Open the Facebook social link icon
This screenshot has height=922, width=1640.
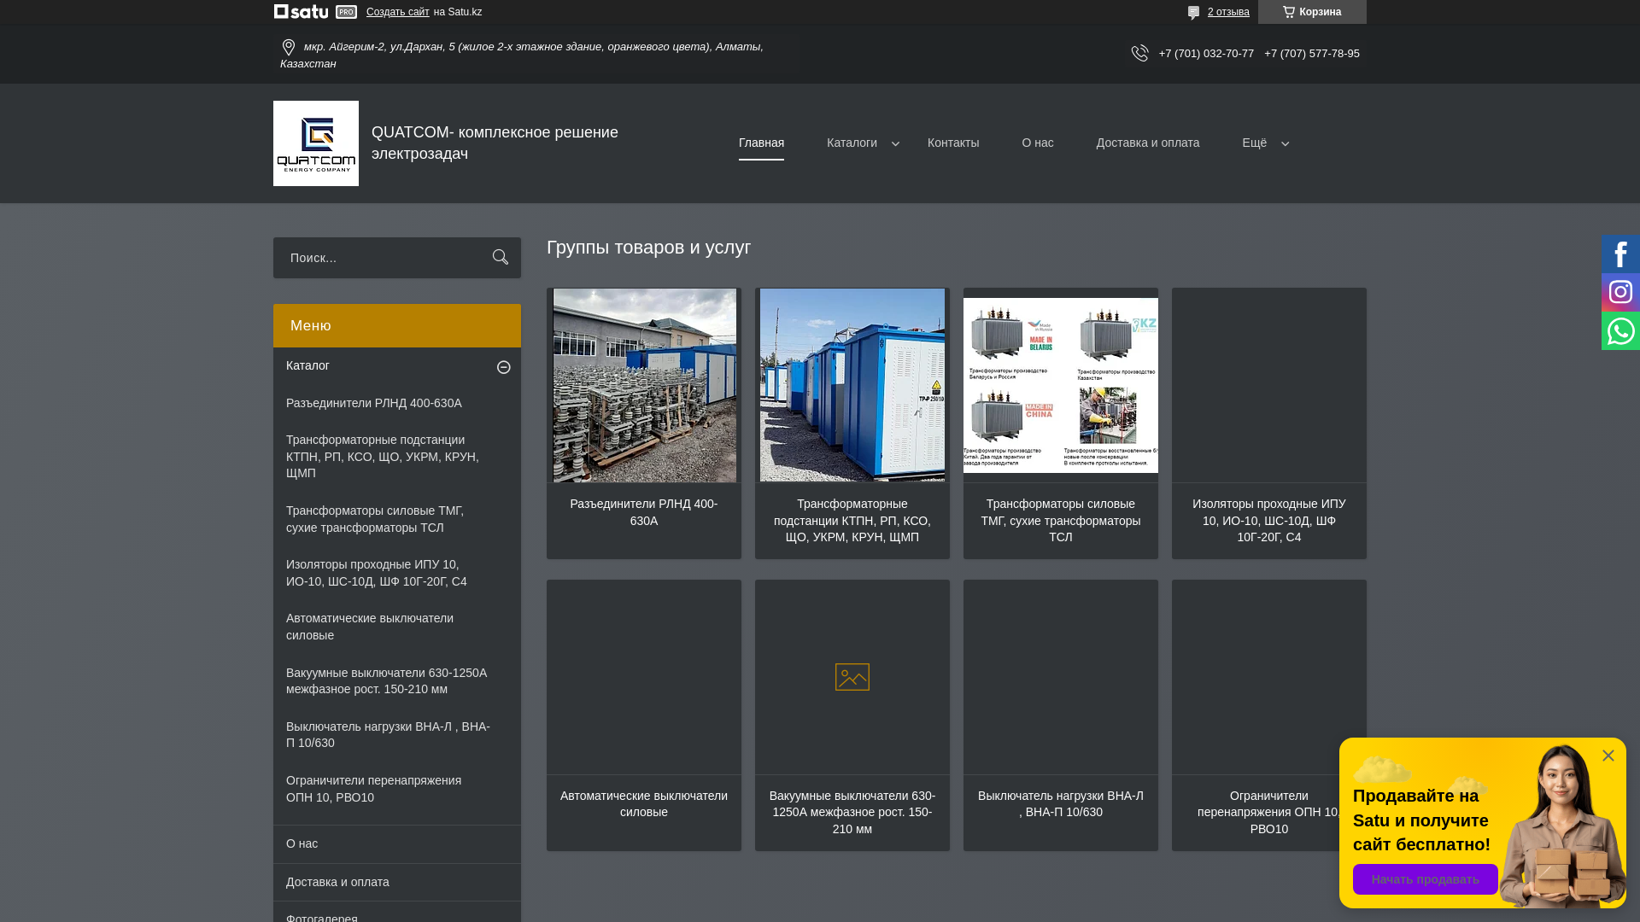point(1620,254)
